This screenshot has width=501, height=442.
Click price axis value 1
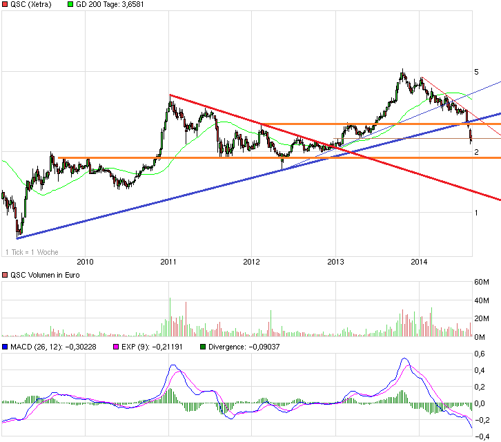pos(476,213)
